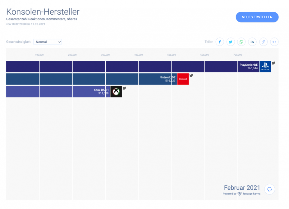Click the 100,000 axis label
Viewport: 289px width, 209px height.
coord(39,55)
